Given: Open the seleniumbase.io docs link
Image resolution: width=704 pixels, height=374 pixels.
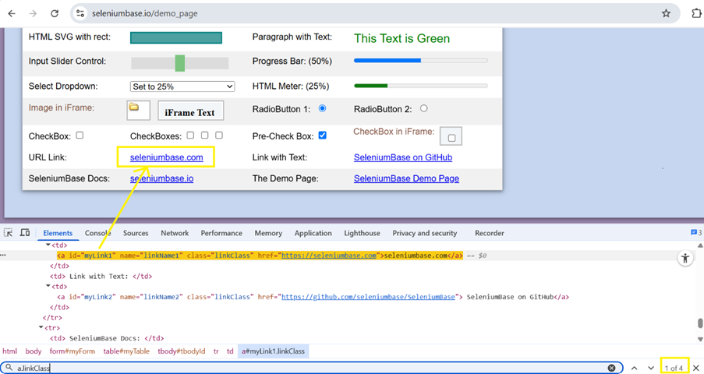Looking at the screenshot, I should point(161,178).
